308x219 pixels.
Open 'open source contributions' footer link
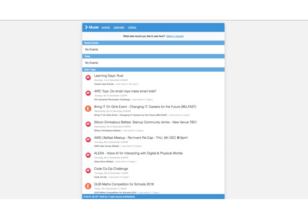tap(123, 197)
